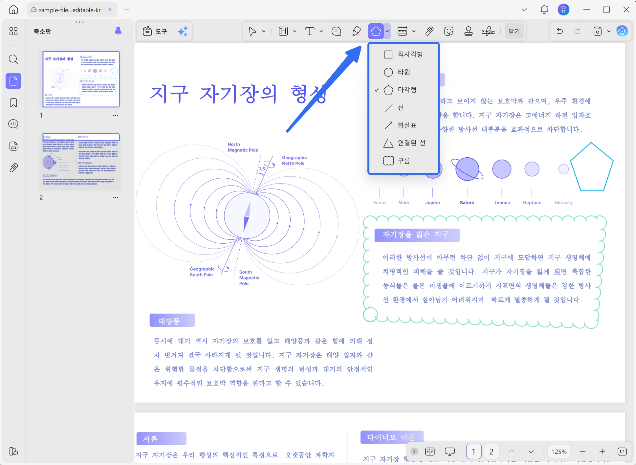This screenshot has height=465, width=636.
Task: Undo the last action
Action: click(560, 31)
